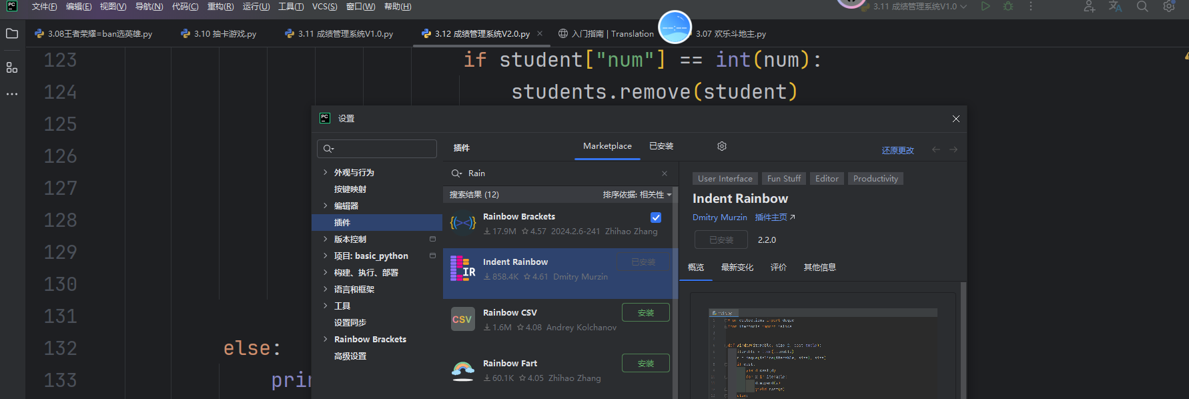Image resolution: width=1189 pixels, height=399 pixels.
Task: Switch to 3.08王者荣耀=ban选英雄.py editor tab
Action: coord(93,33)
